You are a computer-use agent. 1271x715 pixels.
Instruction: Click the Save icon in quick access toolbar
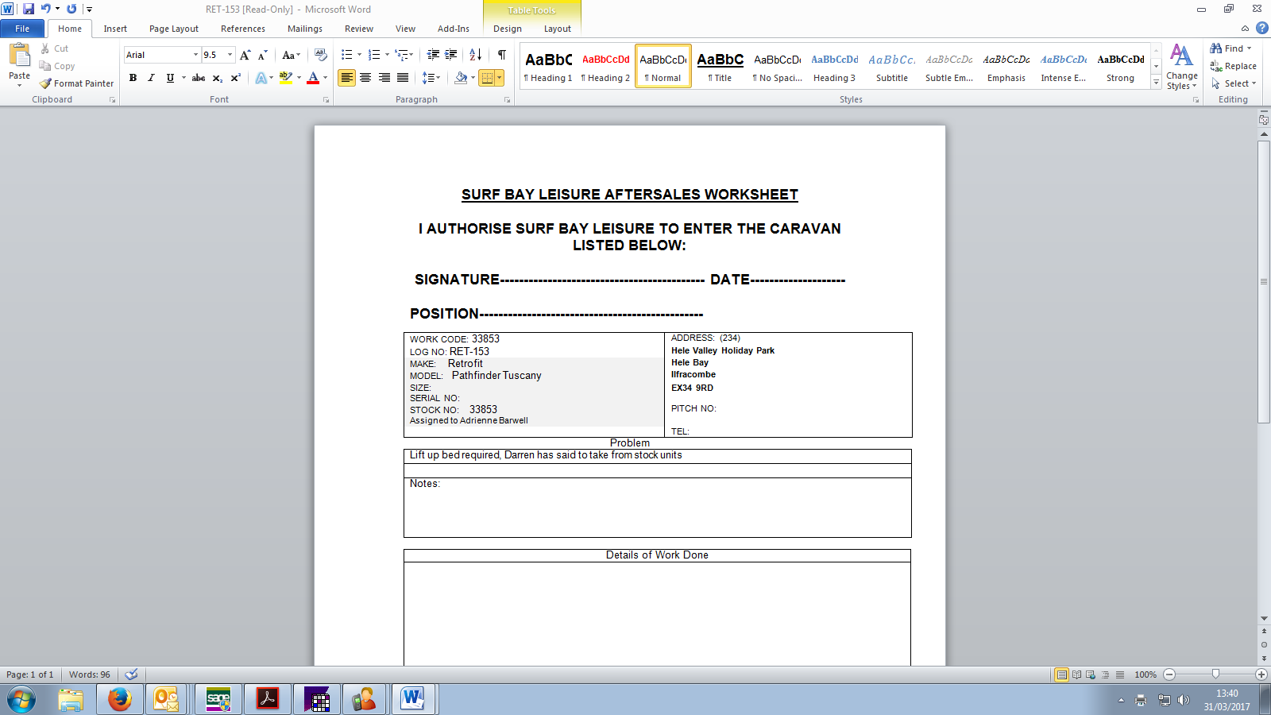[29, 9]
